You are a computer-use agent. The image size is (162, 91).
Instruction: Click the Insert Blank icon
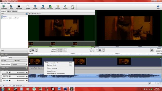tap(19, 7)
